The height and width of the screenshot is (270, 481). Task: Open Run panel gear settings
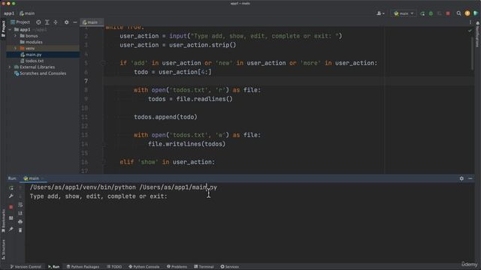pos(461,178)
